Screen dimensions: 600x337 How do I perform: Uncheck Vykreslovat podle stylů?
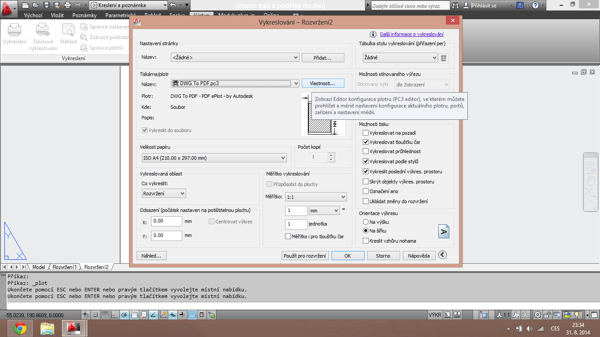coord(365,161)
